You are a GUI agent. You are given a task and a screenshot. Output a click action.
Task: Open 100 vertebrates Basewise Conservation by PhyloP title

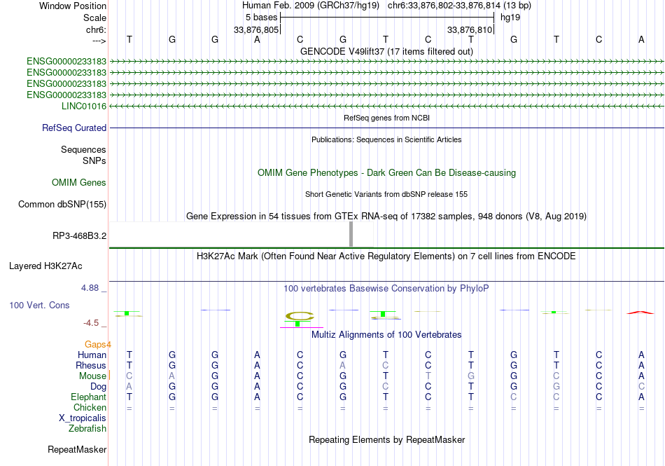pos(386,288)
